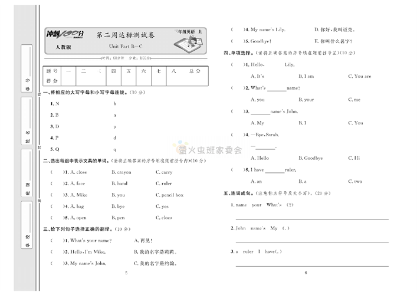The height and width of the screenshot is (295, 417).
Task: Click the option 'A. My'
Action: 257,123
